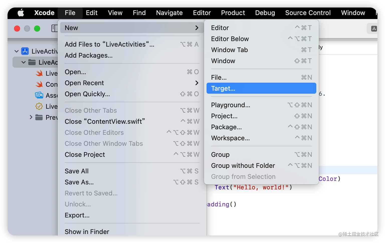Click the LiveAc group folder icon
This screenshot has height=243, width=385.
coord(32,62)
